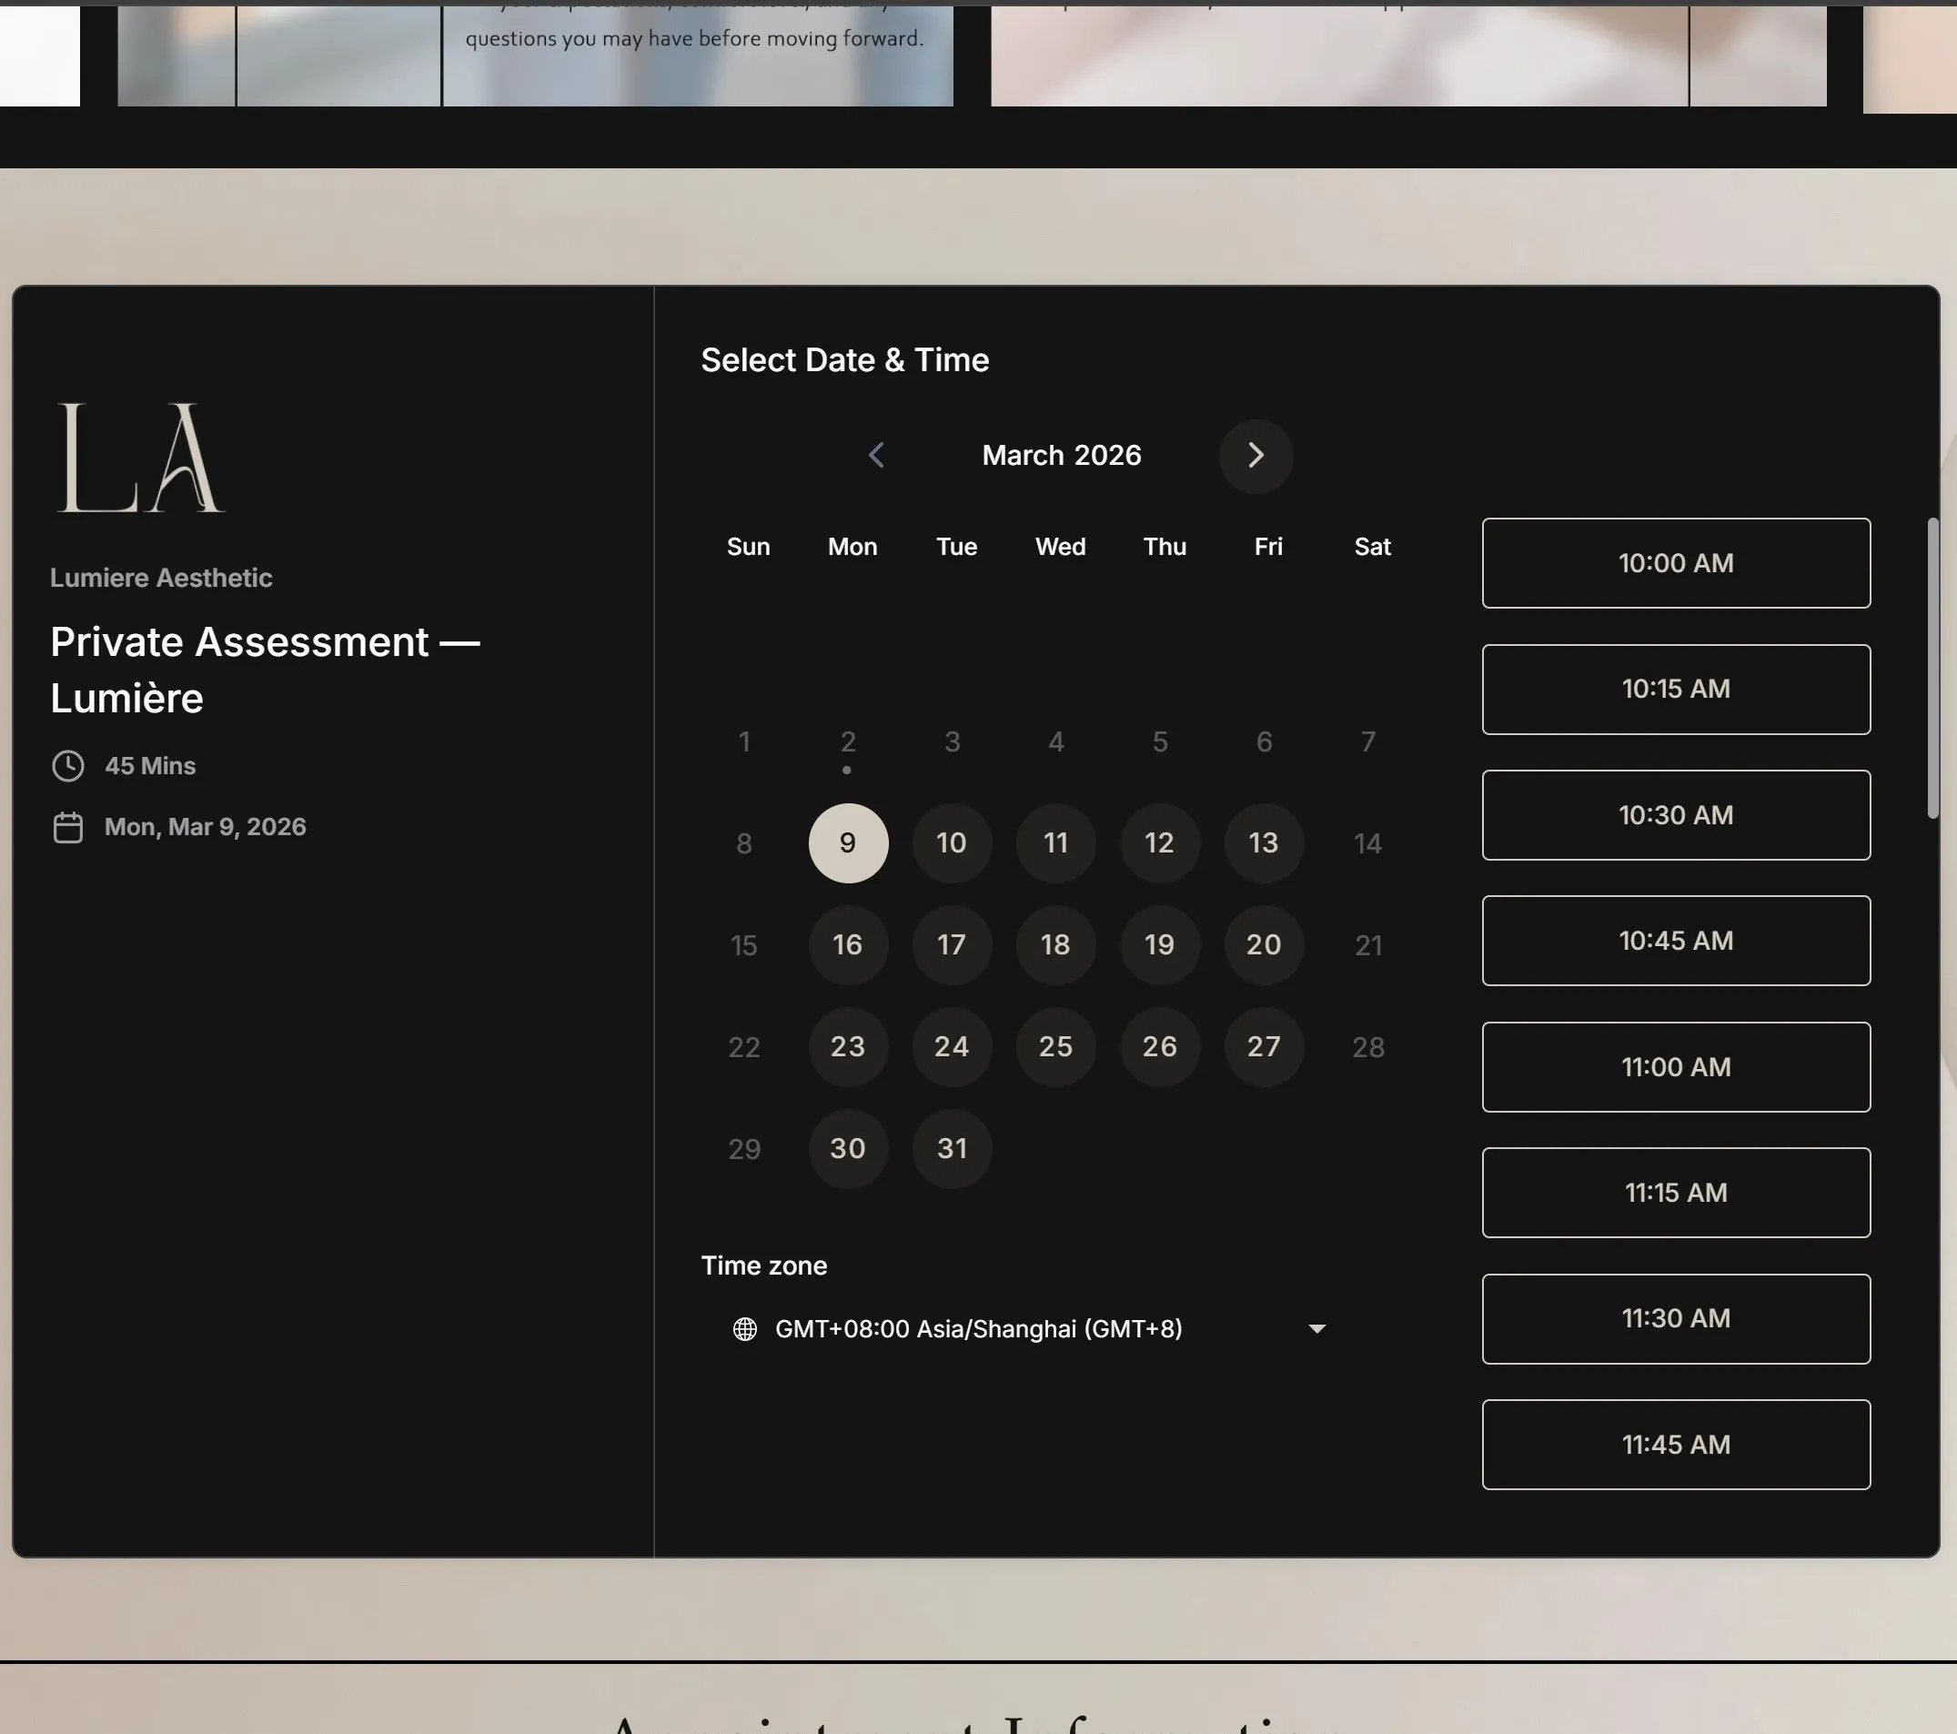Screen dimensions: 1957x1734
Task: Select the 10:00 AM time slot
Action: [x=1676, y=563]
